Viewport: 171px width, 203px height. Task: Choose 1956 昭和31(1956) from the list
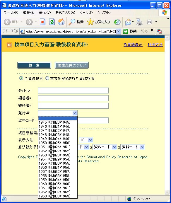pos(58,167)
